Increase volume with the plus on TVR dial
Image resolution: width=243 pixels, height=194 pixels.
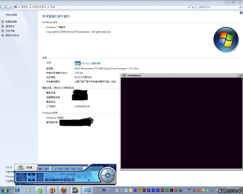[x=108, y=171]
